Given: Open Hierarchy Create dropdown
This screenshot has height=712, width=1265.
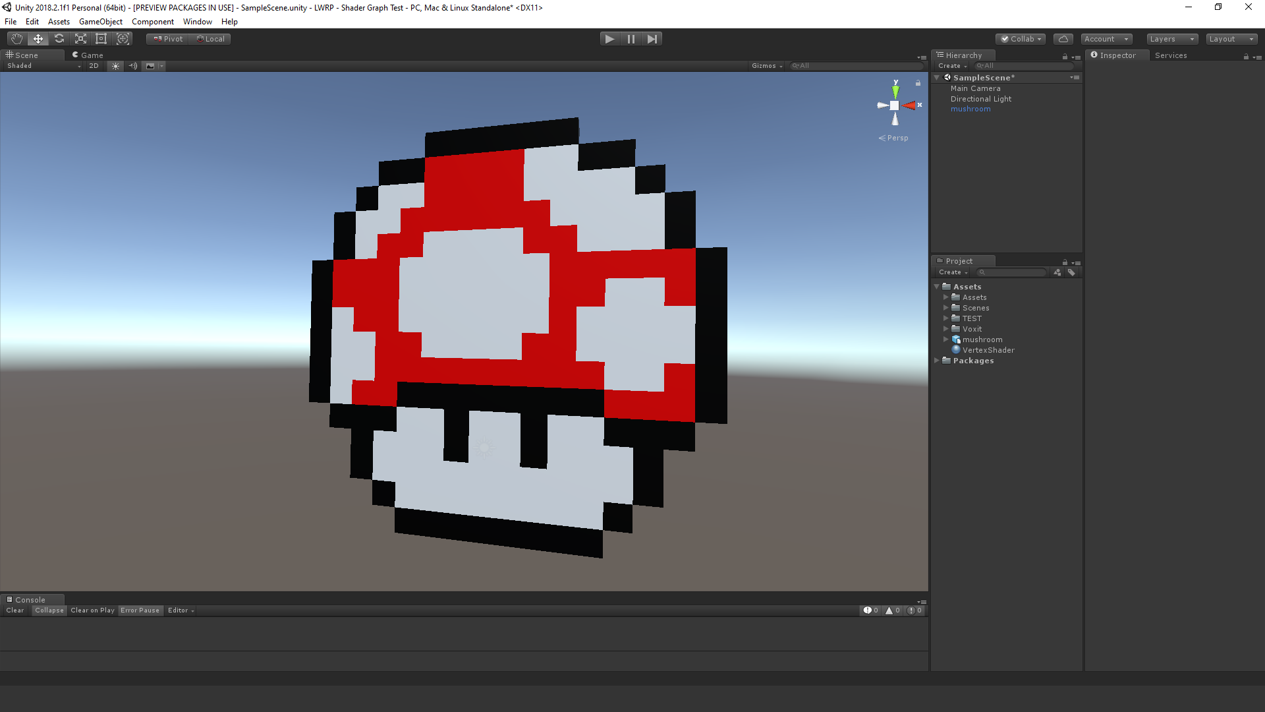Looking at the screenshot, I should [x=953, y=66].
